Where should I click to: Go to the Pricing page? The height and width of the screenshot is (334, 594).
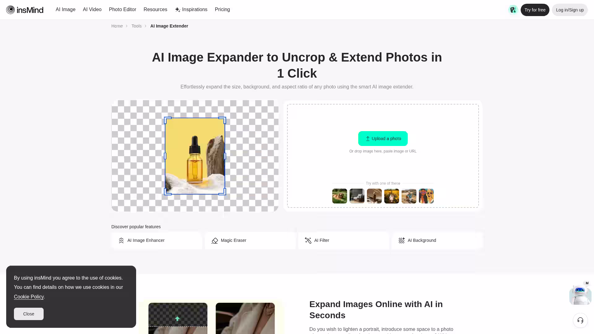[222, 10]
